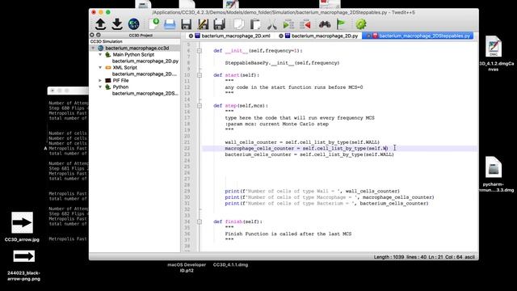Viewport: 517px width, 291px height.
Task: Click Save All double floppy icon
Action: [x=219, y=24]
